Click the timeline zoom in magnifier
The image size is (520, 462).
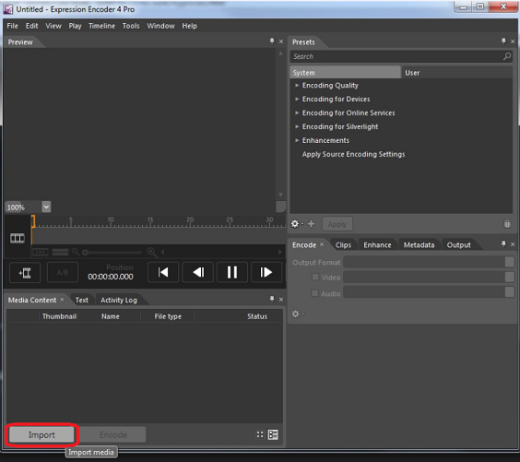point(152,252)
